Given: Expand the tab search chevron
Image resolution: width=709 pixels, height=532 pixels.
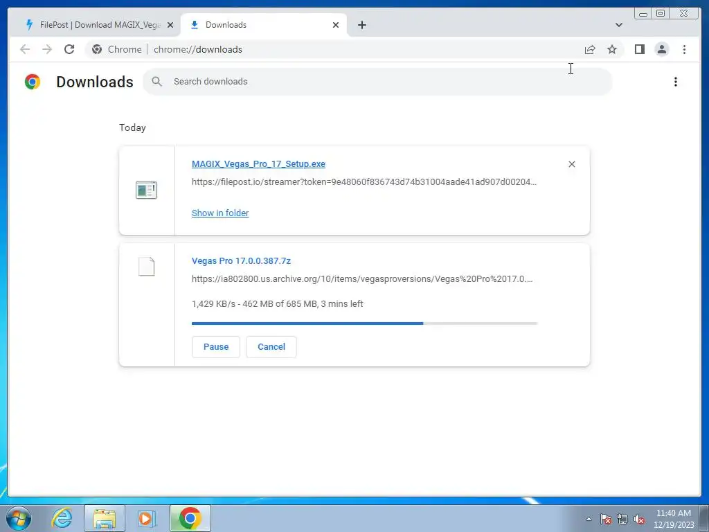Looking at the screenshot, I should coord(619,25).
